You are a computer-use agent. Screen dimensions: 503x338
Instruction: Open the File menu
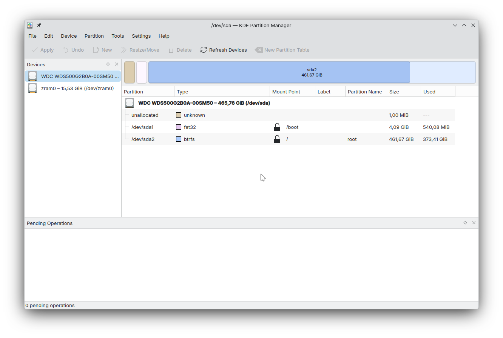pyautogui.click(x=32, y=36)
